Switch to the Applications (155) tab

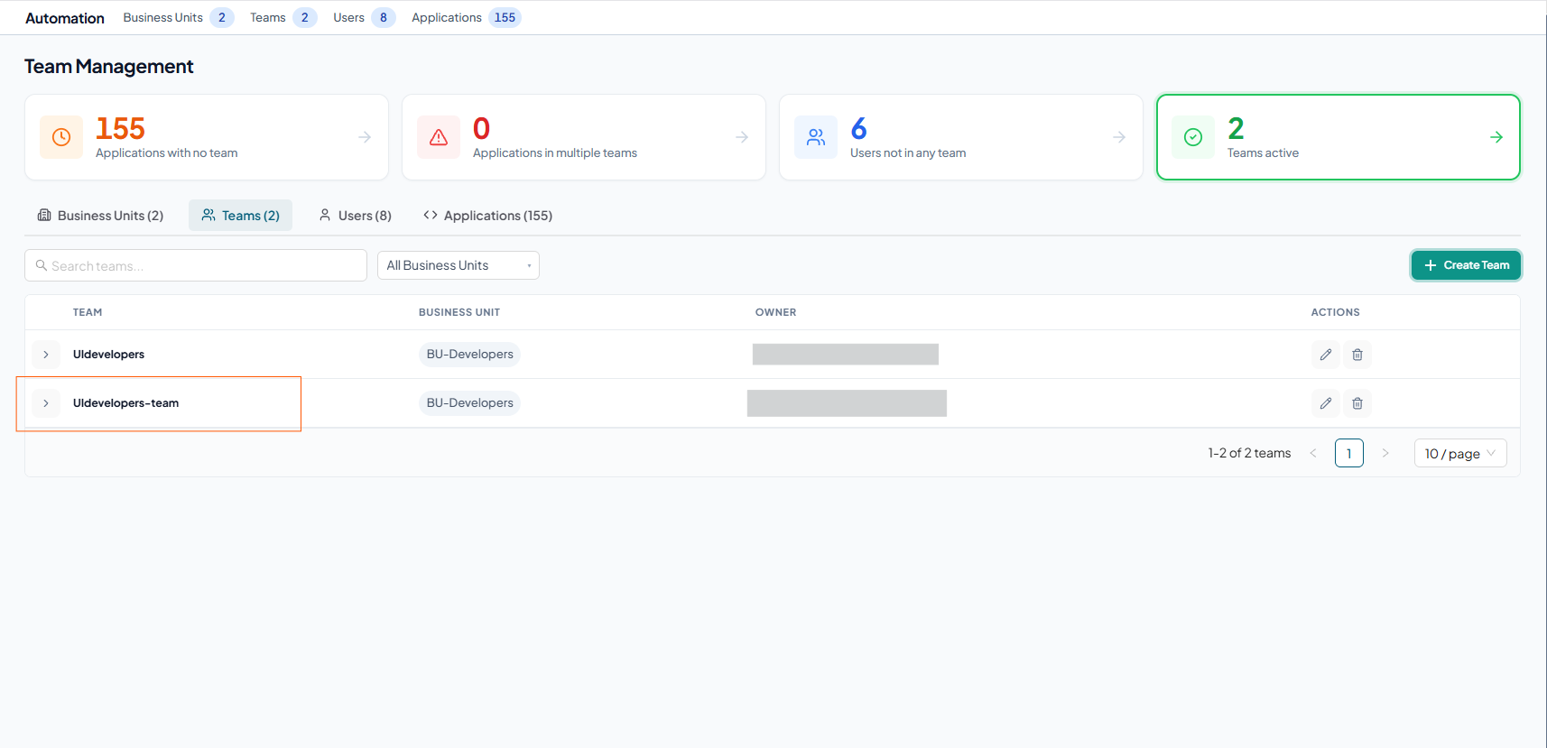pos(488,216)
